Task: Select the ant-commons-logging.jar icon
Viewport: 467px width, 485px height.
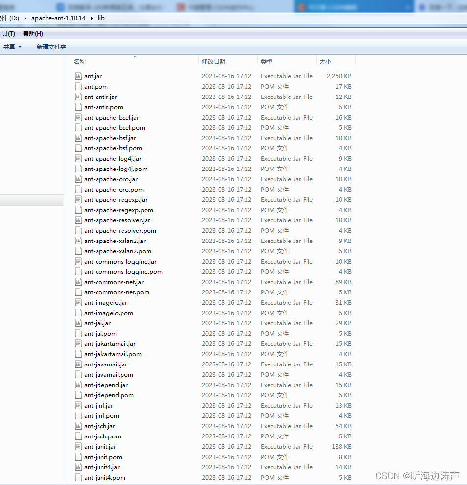Action: (x=78, y=262)
